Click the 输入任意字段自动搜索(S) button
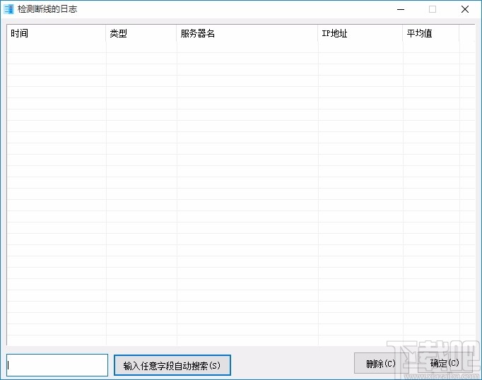 (x=172, y=365)
